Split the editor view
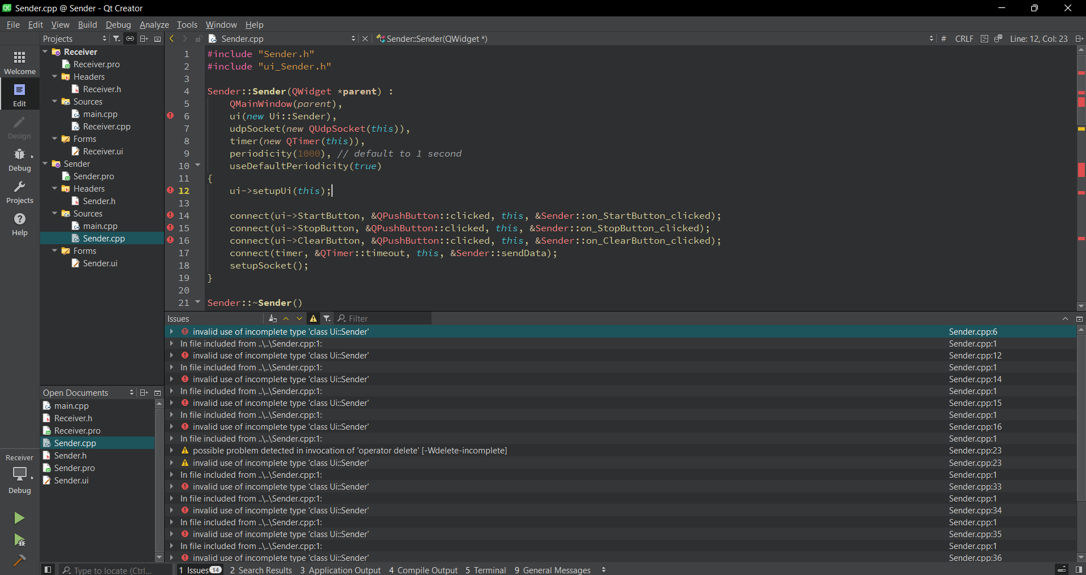 pos(1079,38)
